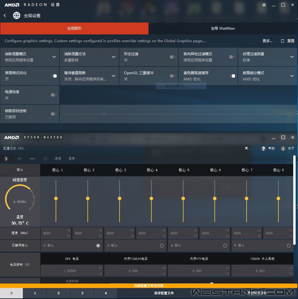Click the 重置 reset icon in Radeon Settings
The height and width of the screenshot is (299, 298).
pyautogui.click(x=282, y=41)
